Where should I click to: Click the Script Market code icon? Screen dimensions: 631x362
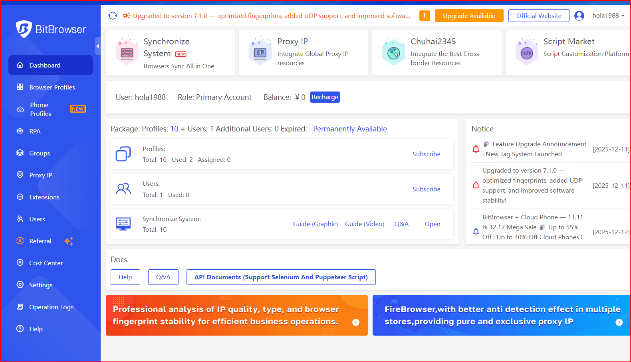tap(526, 53)
